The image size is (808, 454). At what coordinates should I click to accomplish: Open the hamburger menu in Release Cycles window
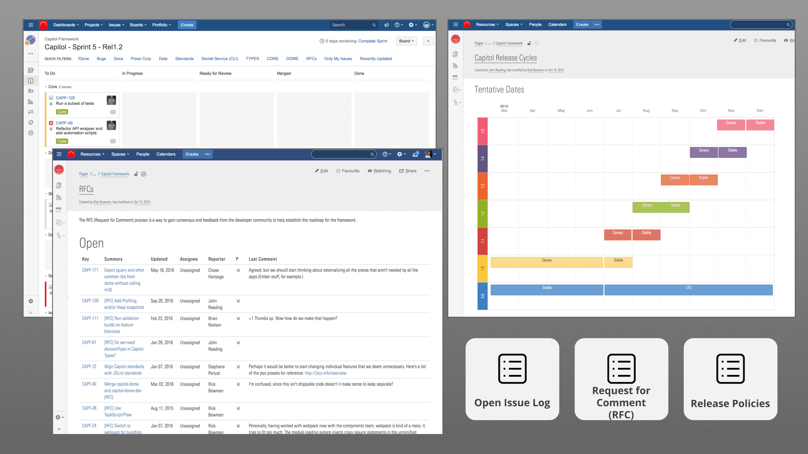456,25
